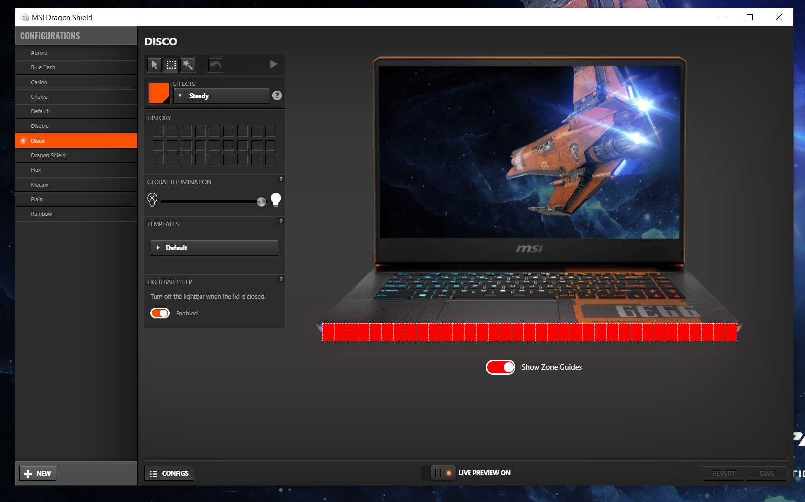Viewport: 805px width, 502px height.
Task: Open Templates help icon
Action: [x=281, y=221]
